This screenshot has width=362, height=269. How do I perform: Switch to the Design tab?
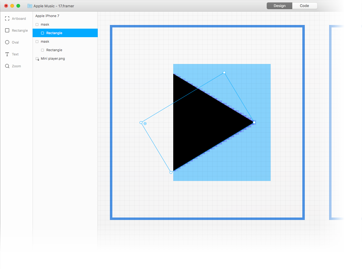pyautogui.click(x=279, y=6)
